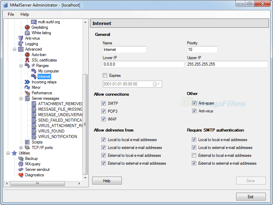Collapse the Utilities tree node
Screen dimensions: 273x205
8,153
